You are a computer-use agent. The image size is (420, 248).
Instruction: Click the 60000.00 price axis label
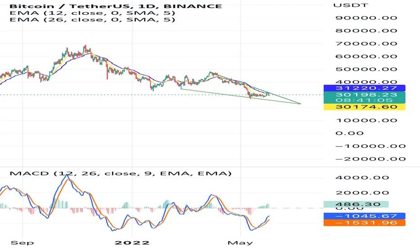click(366, 56)
